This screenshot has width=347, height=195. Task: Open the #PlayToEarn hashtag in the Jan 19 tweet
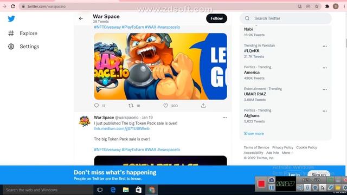tap(133, 149)
